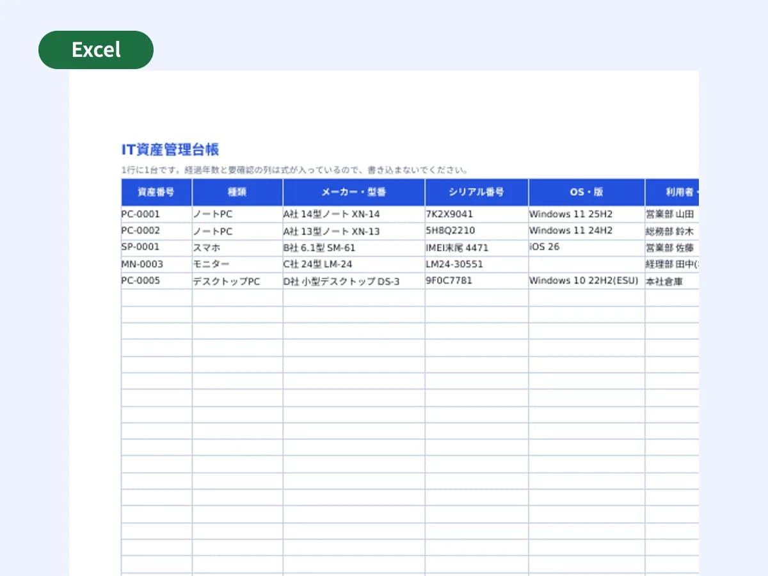Click the 総務部 鈴木 cell
Image resolution: width=768 pixels, height=576 pixels.
tap(672, 231)
